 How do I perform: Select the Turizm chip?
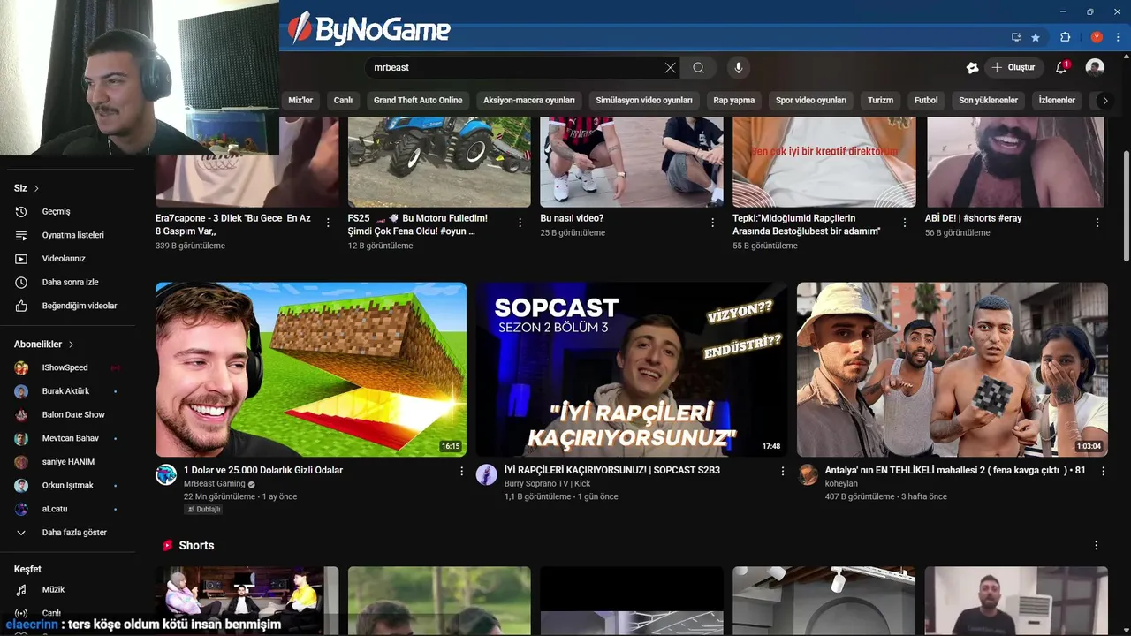point(880,100)
